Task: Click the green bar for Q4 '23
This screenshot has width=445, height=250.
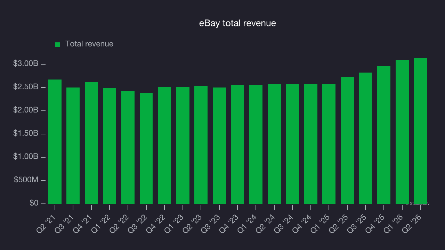Action: click(237, 144)
